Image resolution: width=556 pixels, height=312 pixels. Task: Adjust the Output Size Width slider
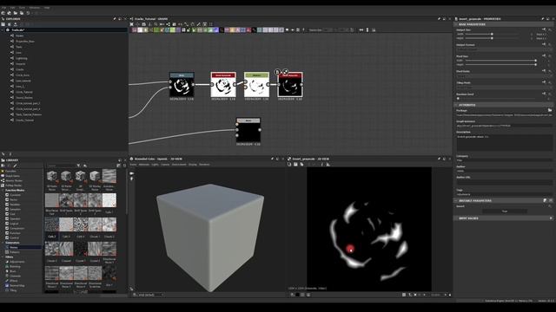coord(492,34)
